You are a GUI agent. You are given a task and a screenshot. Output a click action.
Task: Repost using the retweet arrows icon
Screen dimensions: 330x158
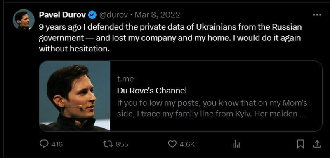[108, 144]
